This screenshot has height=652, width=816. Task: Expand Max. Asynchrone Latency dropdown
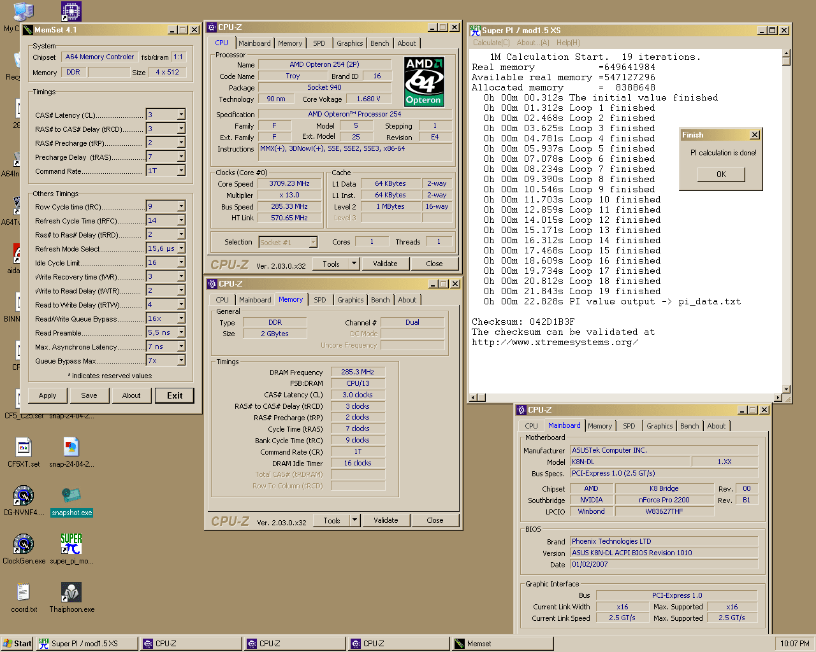(181, 346)
